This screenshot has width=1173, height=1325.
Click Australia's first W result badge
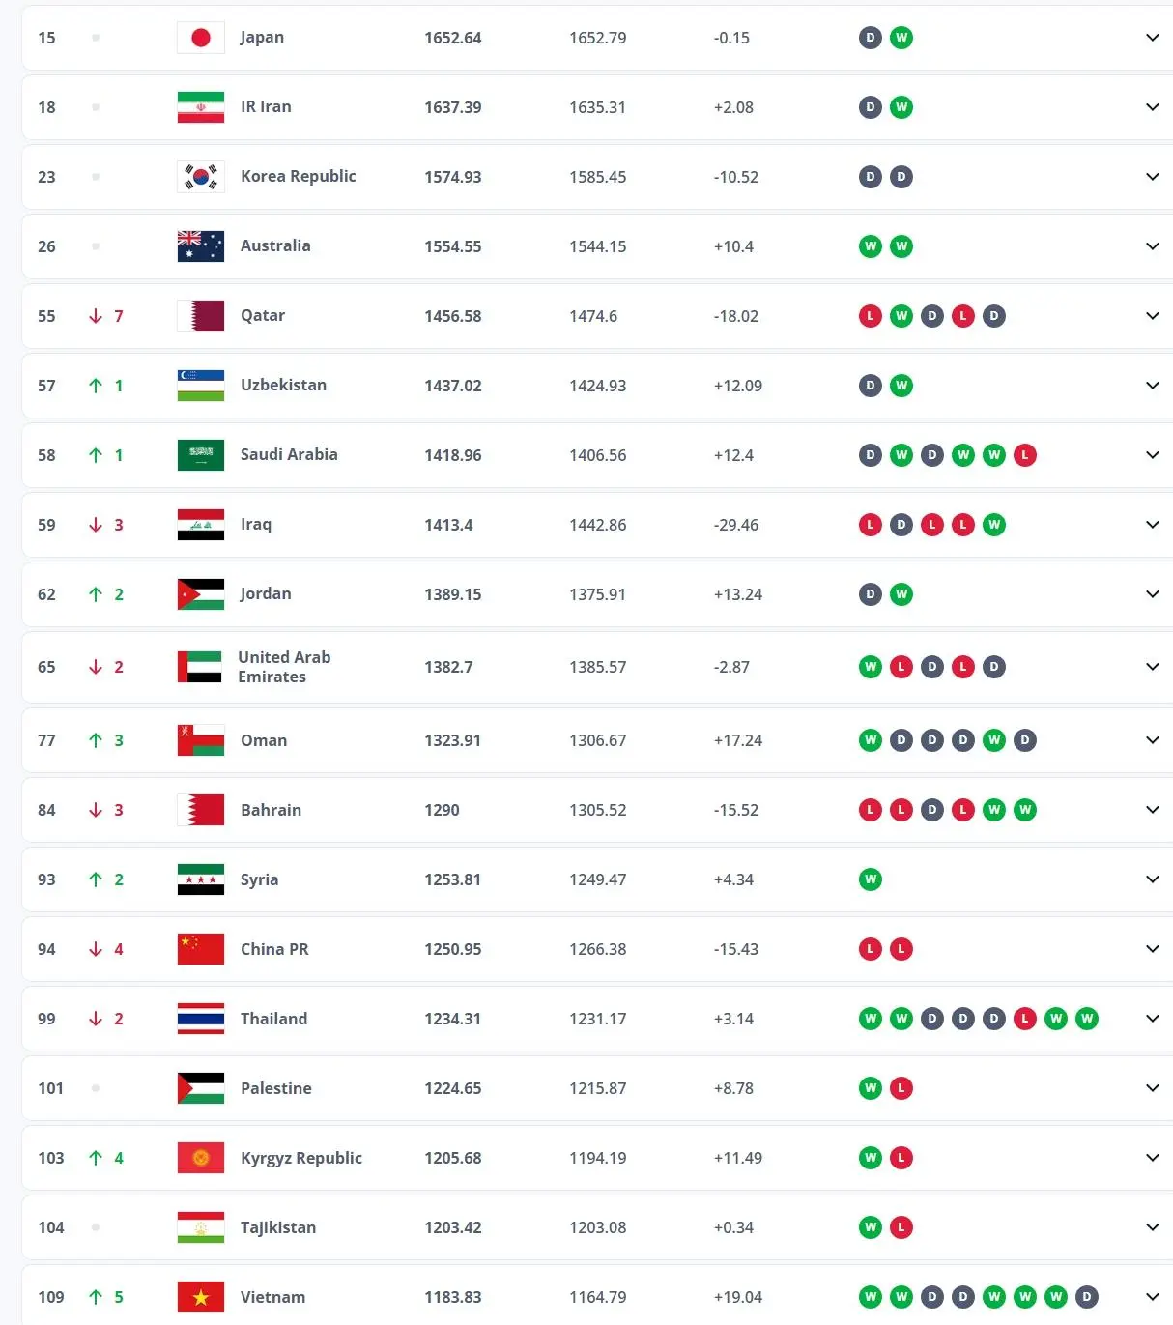871,246
